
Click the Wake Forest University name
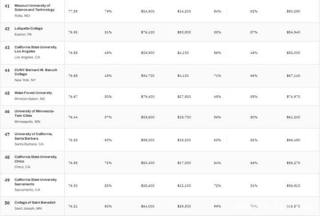[x=33, y=93]
